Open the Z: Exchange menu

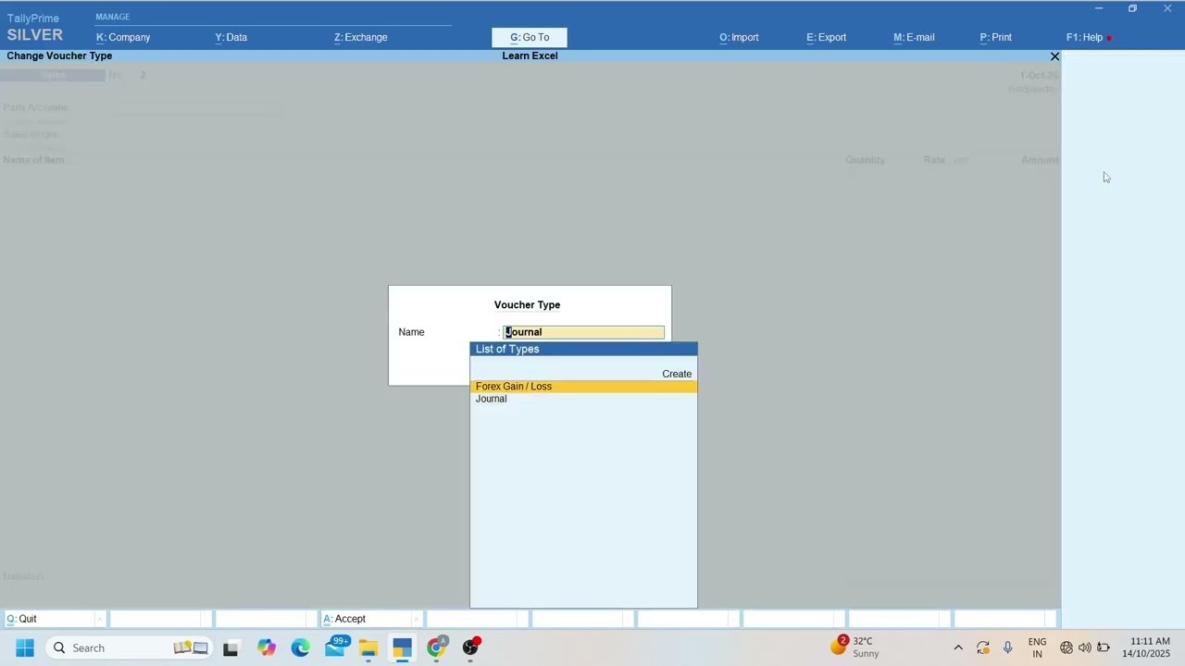click(x=361, y=37)
